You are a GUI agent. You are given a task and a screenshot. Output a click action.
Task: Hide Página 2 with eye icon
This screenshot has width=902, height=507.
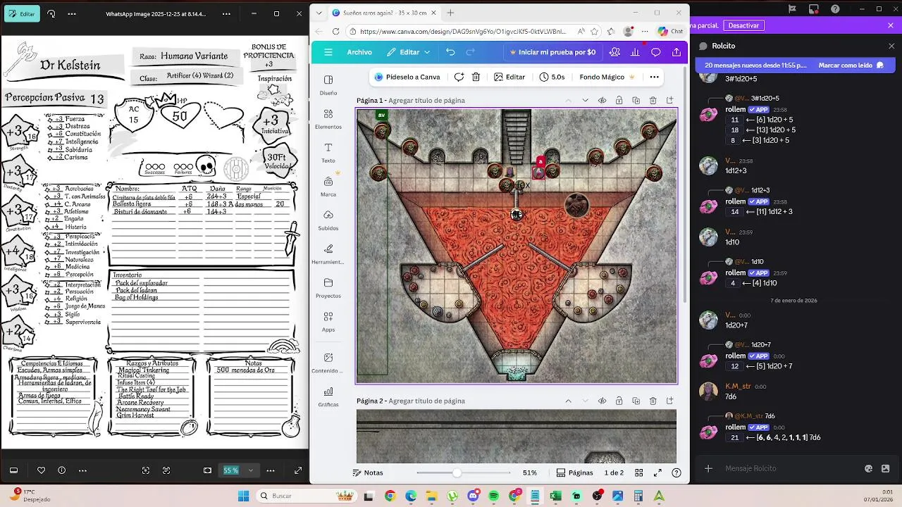pyautogui.click(x=602, y=401)
